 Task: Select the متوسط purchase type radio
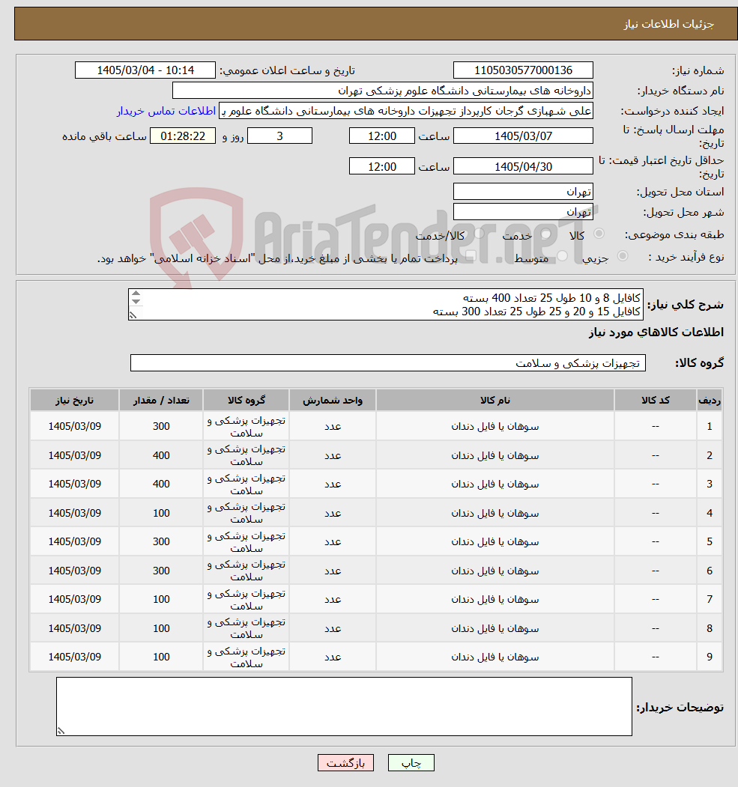(x=562, y=256)
